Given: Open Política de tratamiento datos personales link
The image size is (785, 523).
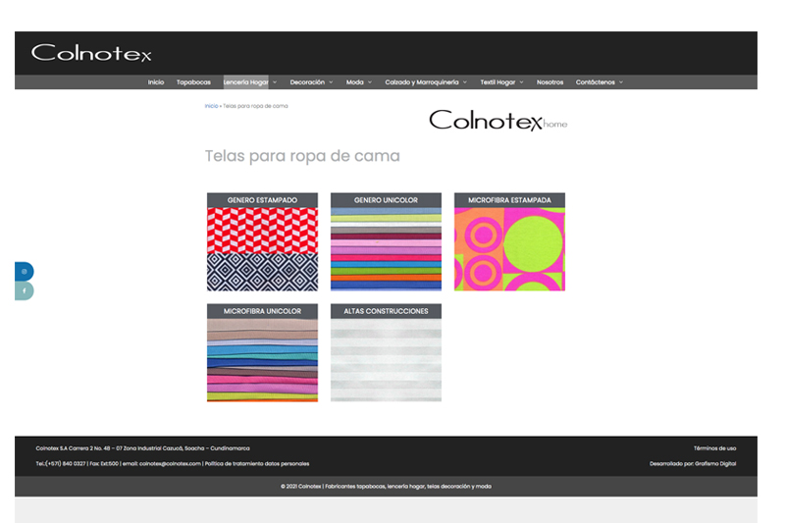Looking at the screenshot, I should tap(257, 464).
